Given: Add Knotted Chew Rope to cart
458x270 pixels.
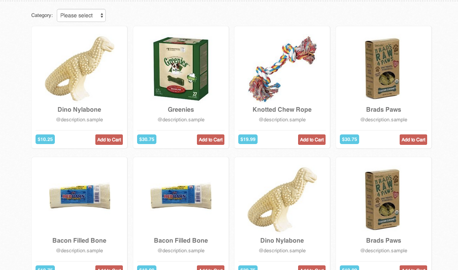Looking at the screenshot, I should point(312,139).
